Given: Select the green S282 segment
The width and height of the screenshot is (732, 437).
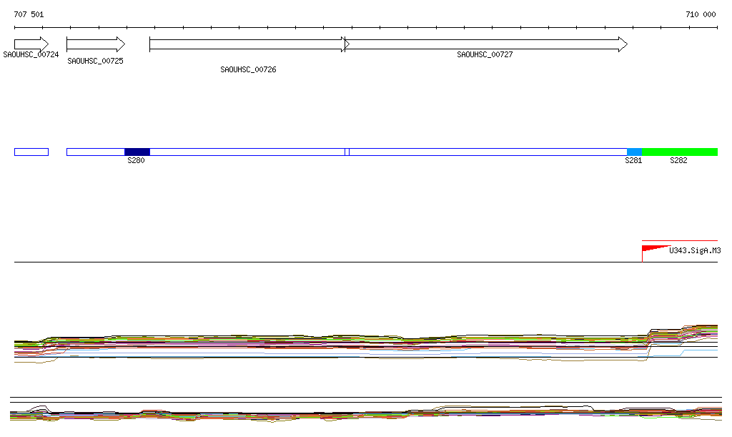Looking at the screenshot, I should pos(679,152).
